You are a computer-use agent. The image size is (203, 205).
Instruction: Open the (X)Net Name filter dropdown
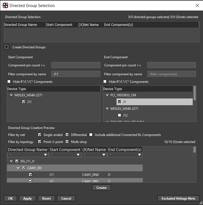tap(104, 155)
